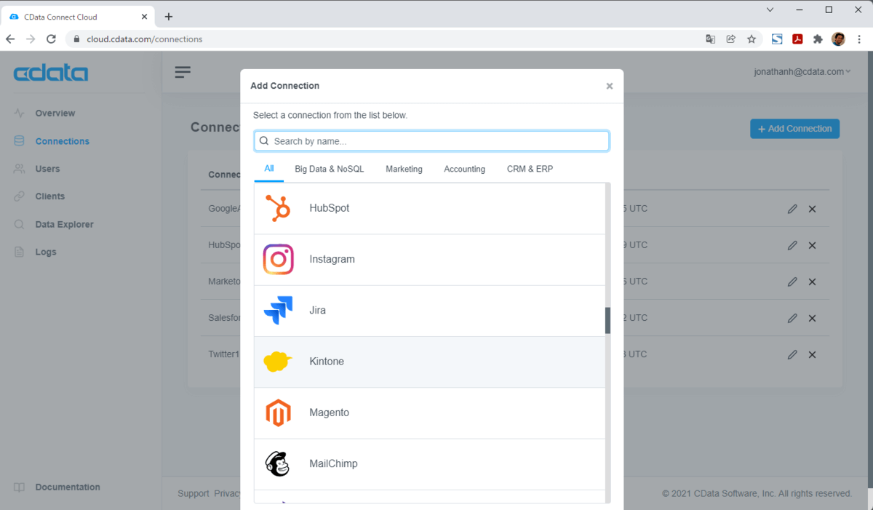This screenshot has height=510, width=873.
Task: Delete the GoogleA connection with X icon
Action: pyautogui.click(x=813, y=209)
